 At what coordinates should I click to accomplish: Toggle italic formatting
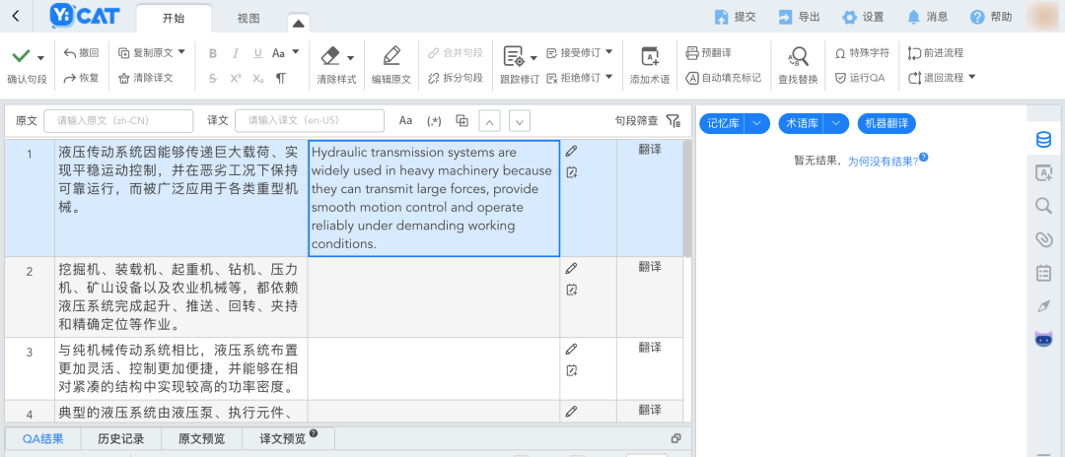(235, 53)
